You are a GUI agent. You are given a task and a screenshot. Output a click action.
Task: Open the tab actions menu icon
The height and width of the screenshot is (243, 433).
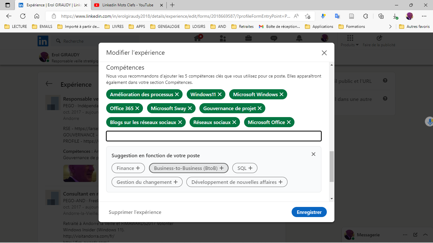click(x=8, y=5)
